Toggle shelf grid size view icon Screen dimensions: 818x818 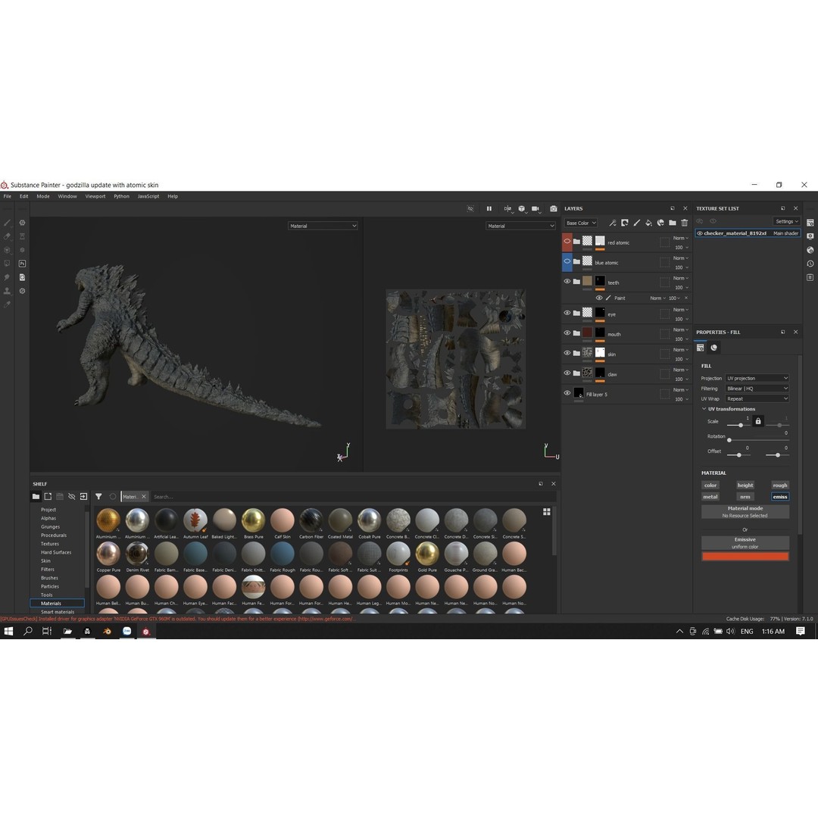tap(547, 512)
